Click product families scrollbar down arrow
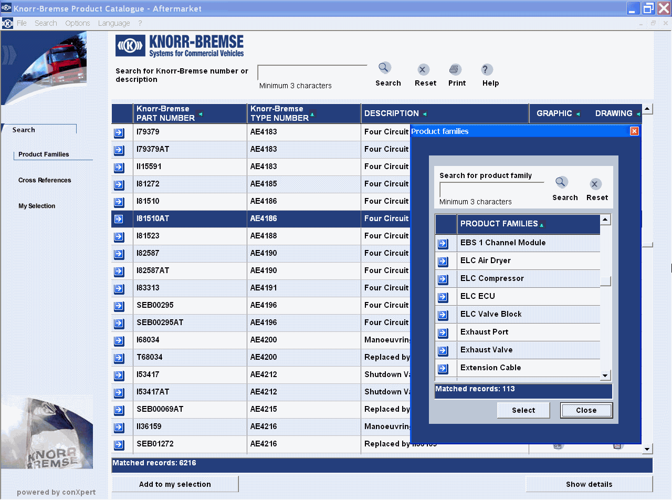The image size is (672, 500). (x=605, y=375)
